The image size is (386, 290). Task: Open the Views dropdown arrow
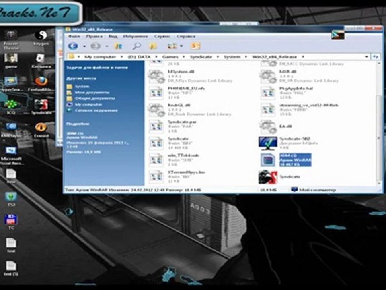click(x=181, y=46)
